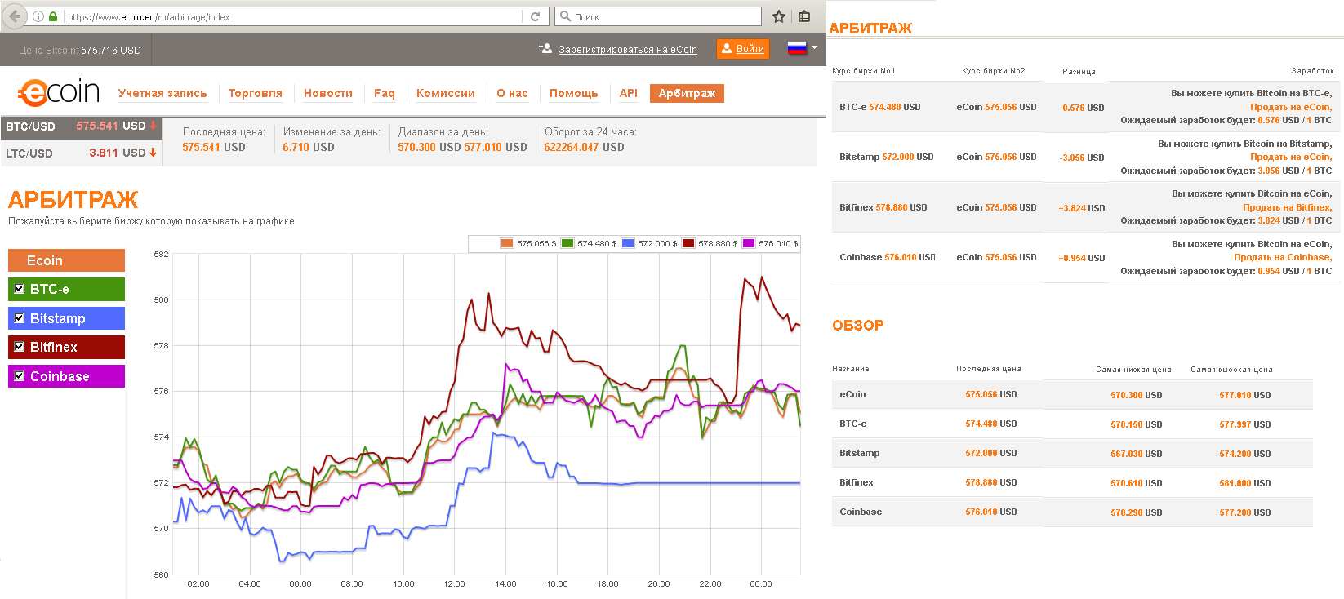
Task: Select the BTC/USD ticker row
Action: pos(82,126)
